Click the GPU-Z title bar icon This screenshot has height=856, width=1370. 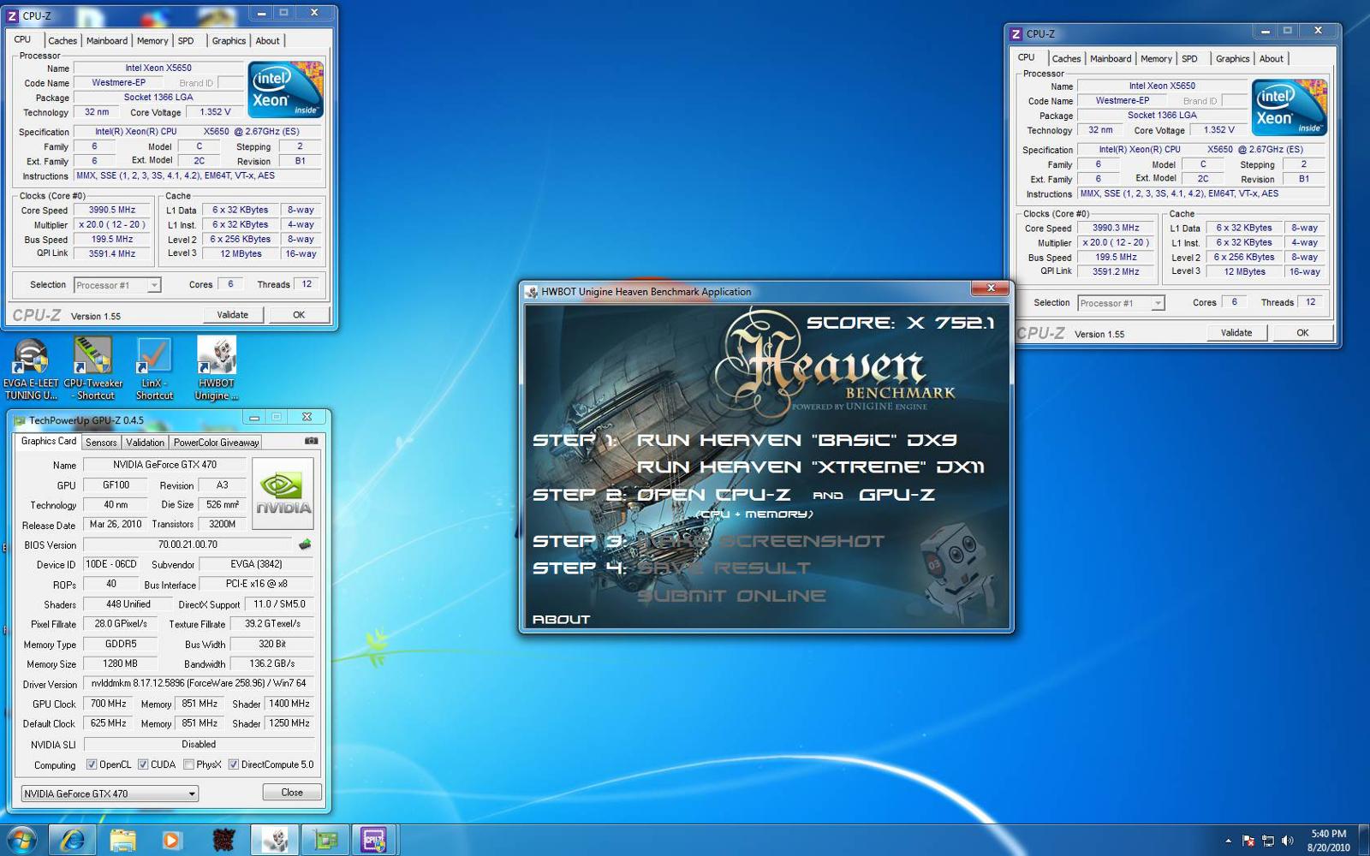[x=19, y=420]
